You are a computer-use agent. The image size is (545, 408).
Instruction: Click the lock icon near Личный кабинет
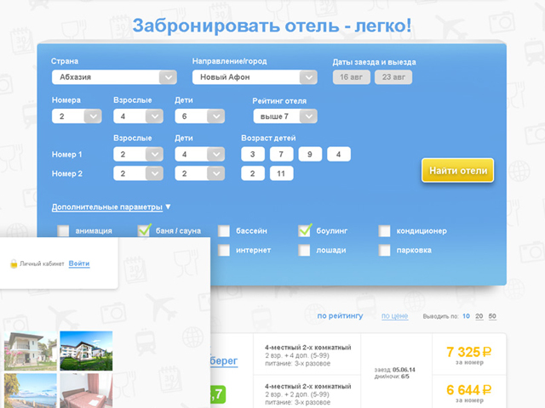coord(14,263)
